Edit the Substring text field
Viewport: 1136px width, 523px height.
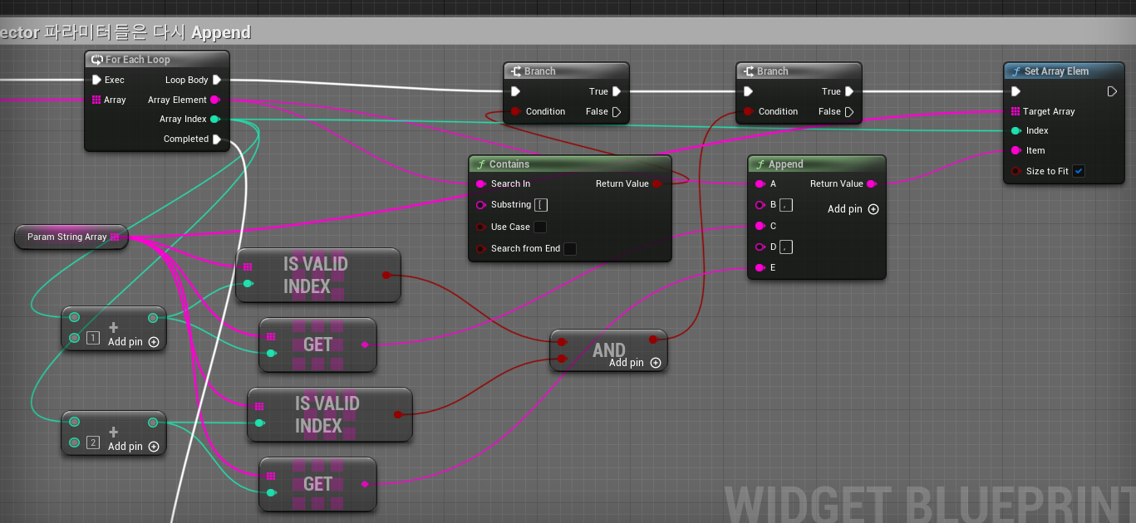[x=541, y=205]
